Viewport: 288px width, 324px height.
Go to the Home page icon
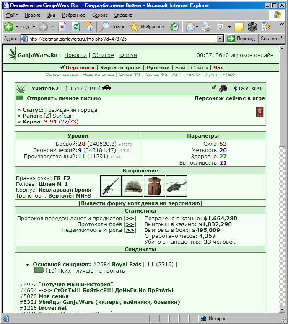(89, 27)
